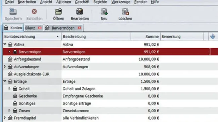The width and height of the screenshot is (218, 122).
Task: Click the Schließen toolbar icon
Action: (x=34, y=11)
